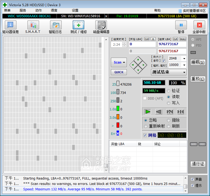The width and height of the screenshot is (210, 196).
Task: Click the log panel scrollbar thumb
Action: 185,186
